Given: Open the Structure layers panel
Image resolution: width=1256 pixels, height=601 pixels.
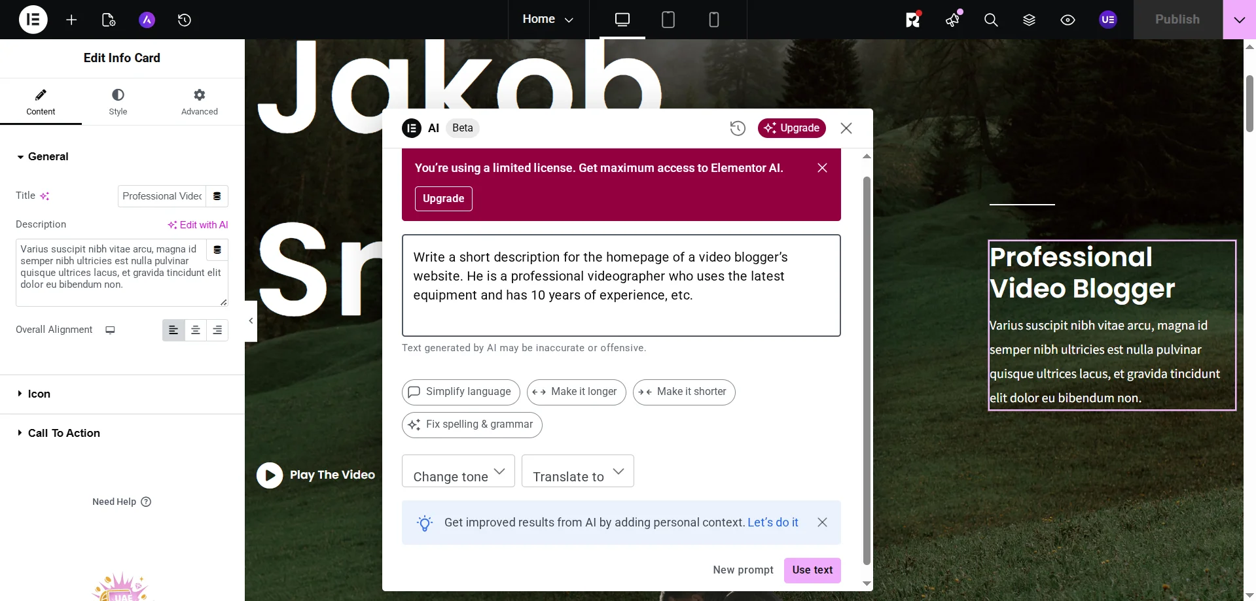Looking at the screenshot, I should click(x=1029, y=20).
